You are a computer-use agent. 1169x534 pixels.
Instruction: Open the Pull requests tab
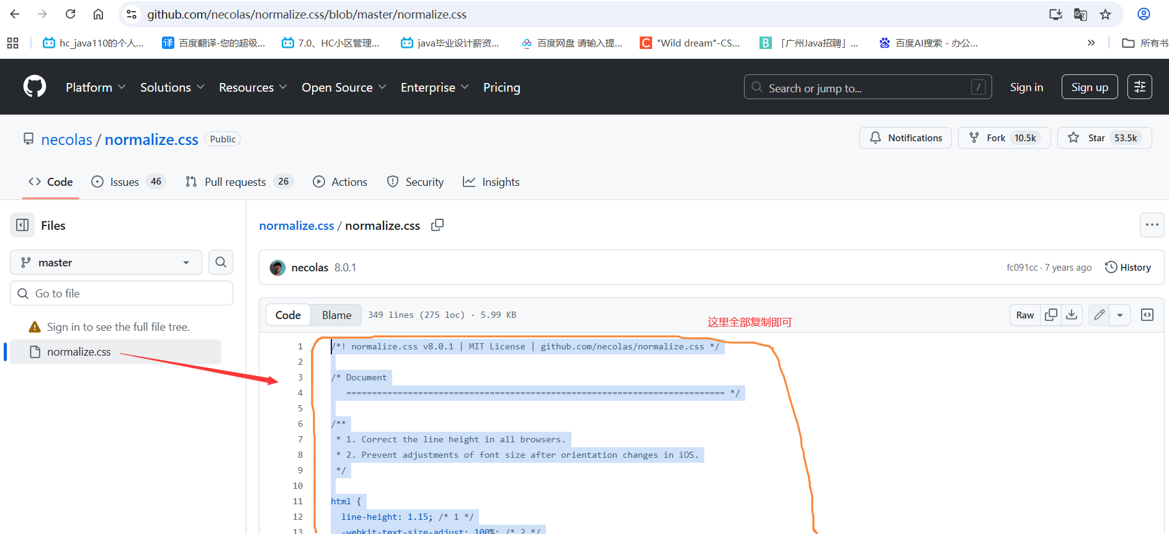pyautogui.click(x=239, y=182)
